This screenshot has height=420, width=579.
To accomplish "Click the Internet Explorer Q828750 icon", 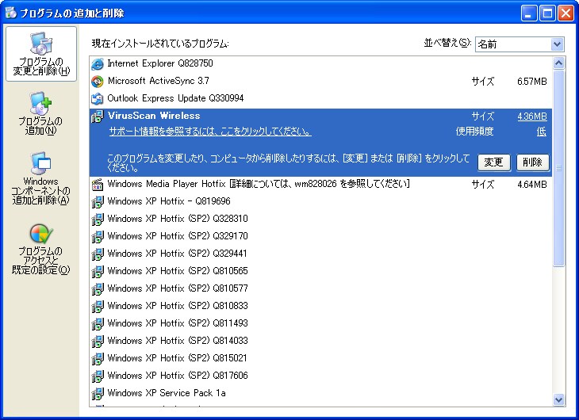I will pyautogui.click(x=98, y=64).
